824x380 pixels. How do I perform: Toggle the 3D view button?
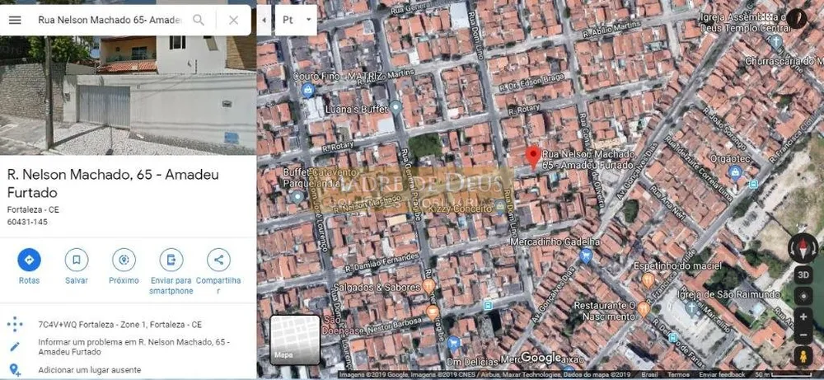(x=803, y=274)
